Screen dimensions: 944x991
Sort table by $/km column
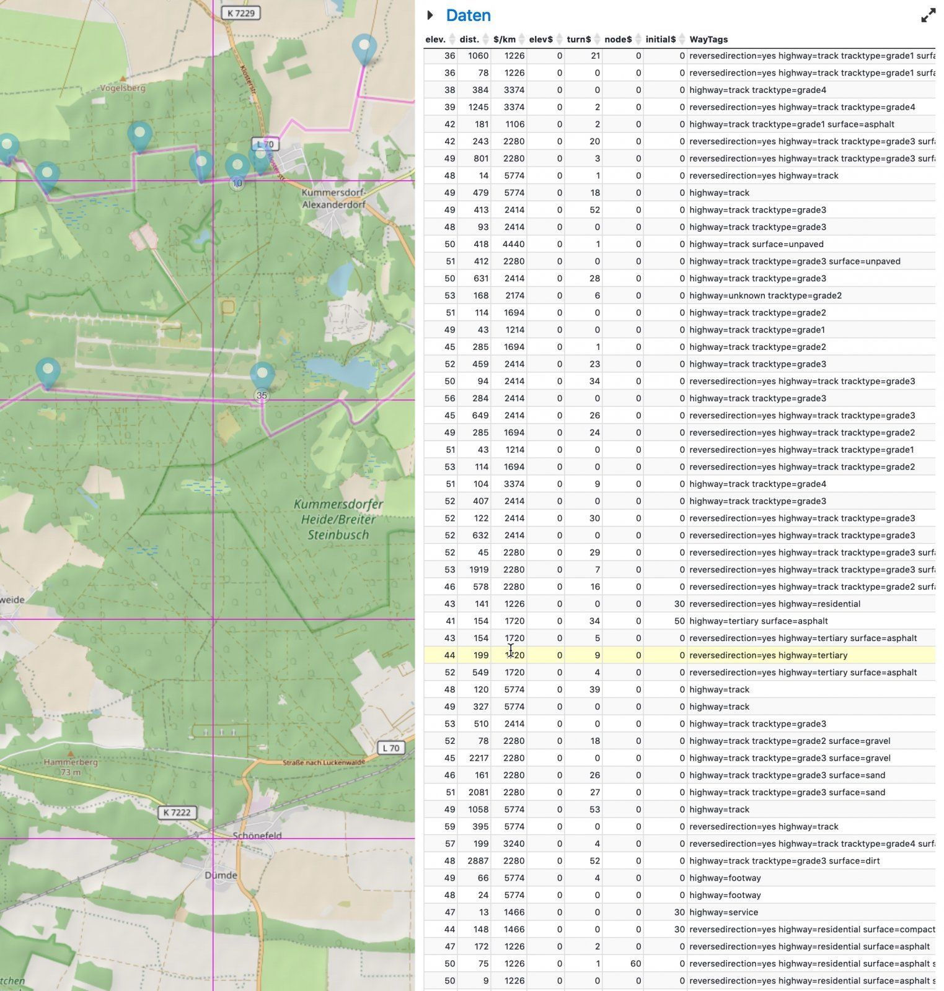click(505, 40)
